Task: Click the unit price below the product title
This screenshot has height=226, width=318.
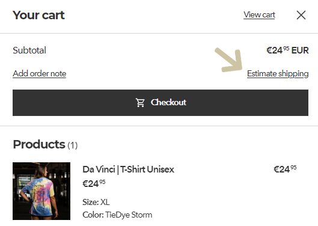Action: pos(94,183)
